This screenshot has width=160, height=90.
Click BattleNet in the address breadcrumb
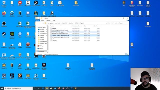[71, 23]
